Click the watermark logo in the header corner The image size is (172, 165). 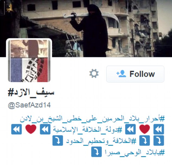(x=10, y=8)
